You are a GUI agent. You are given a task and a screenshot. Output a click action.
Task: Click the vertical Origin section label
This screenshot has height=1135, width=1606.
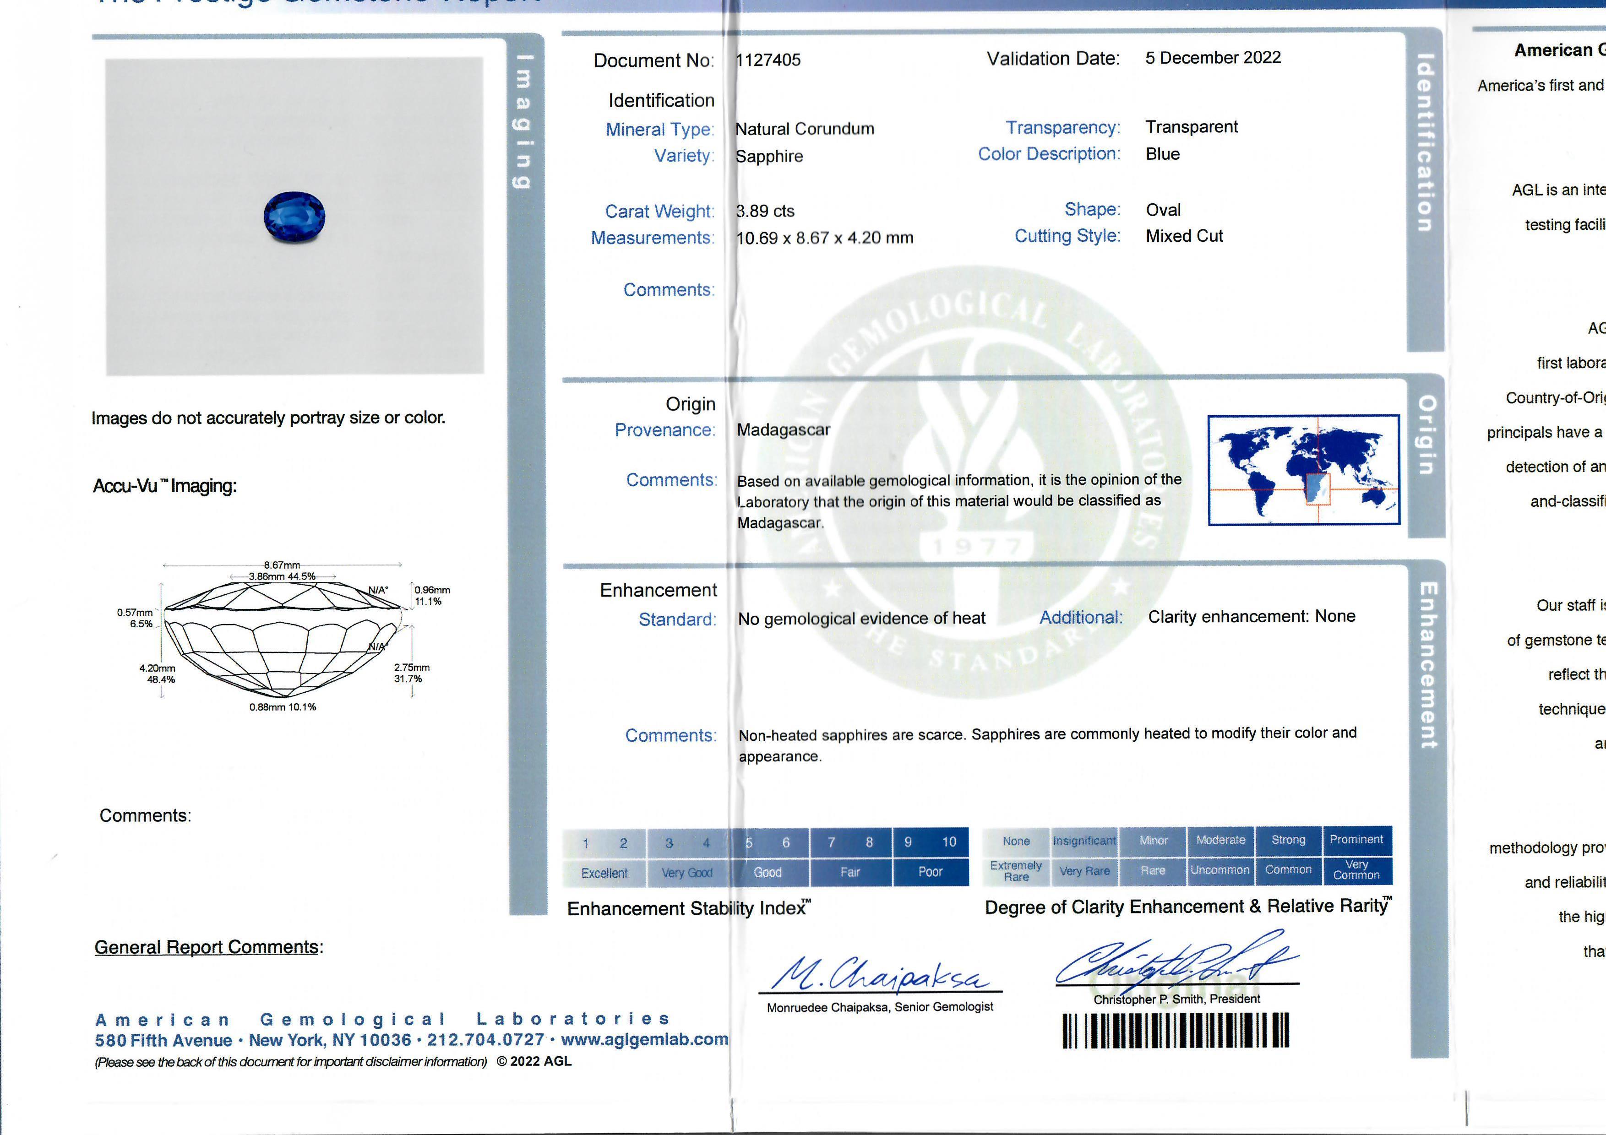(x=1426, y=435)
